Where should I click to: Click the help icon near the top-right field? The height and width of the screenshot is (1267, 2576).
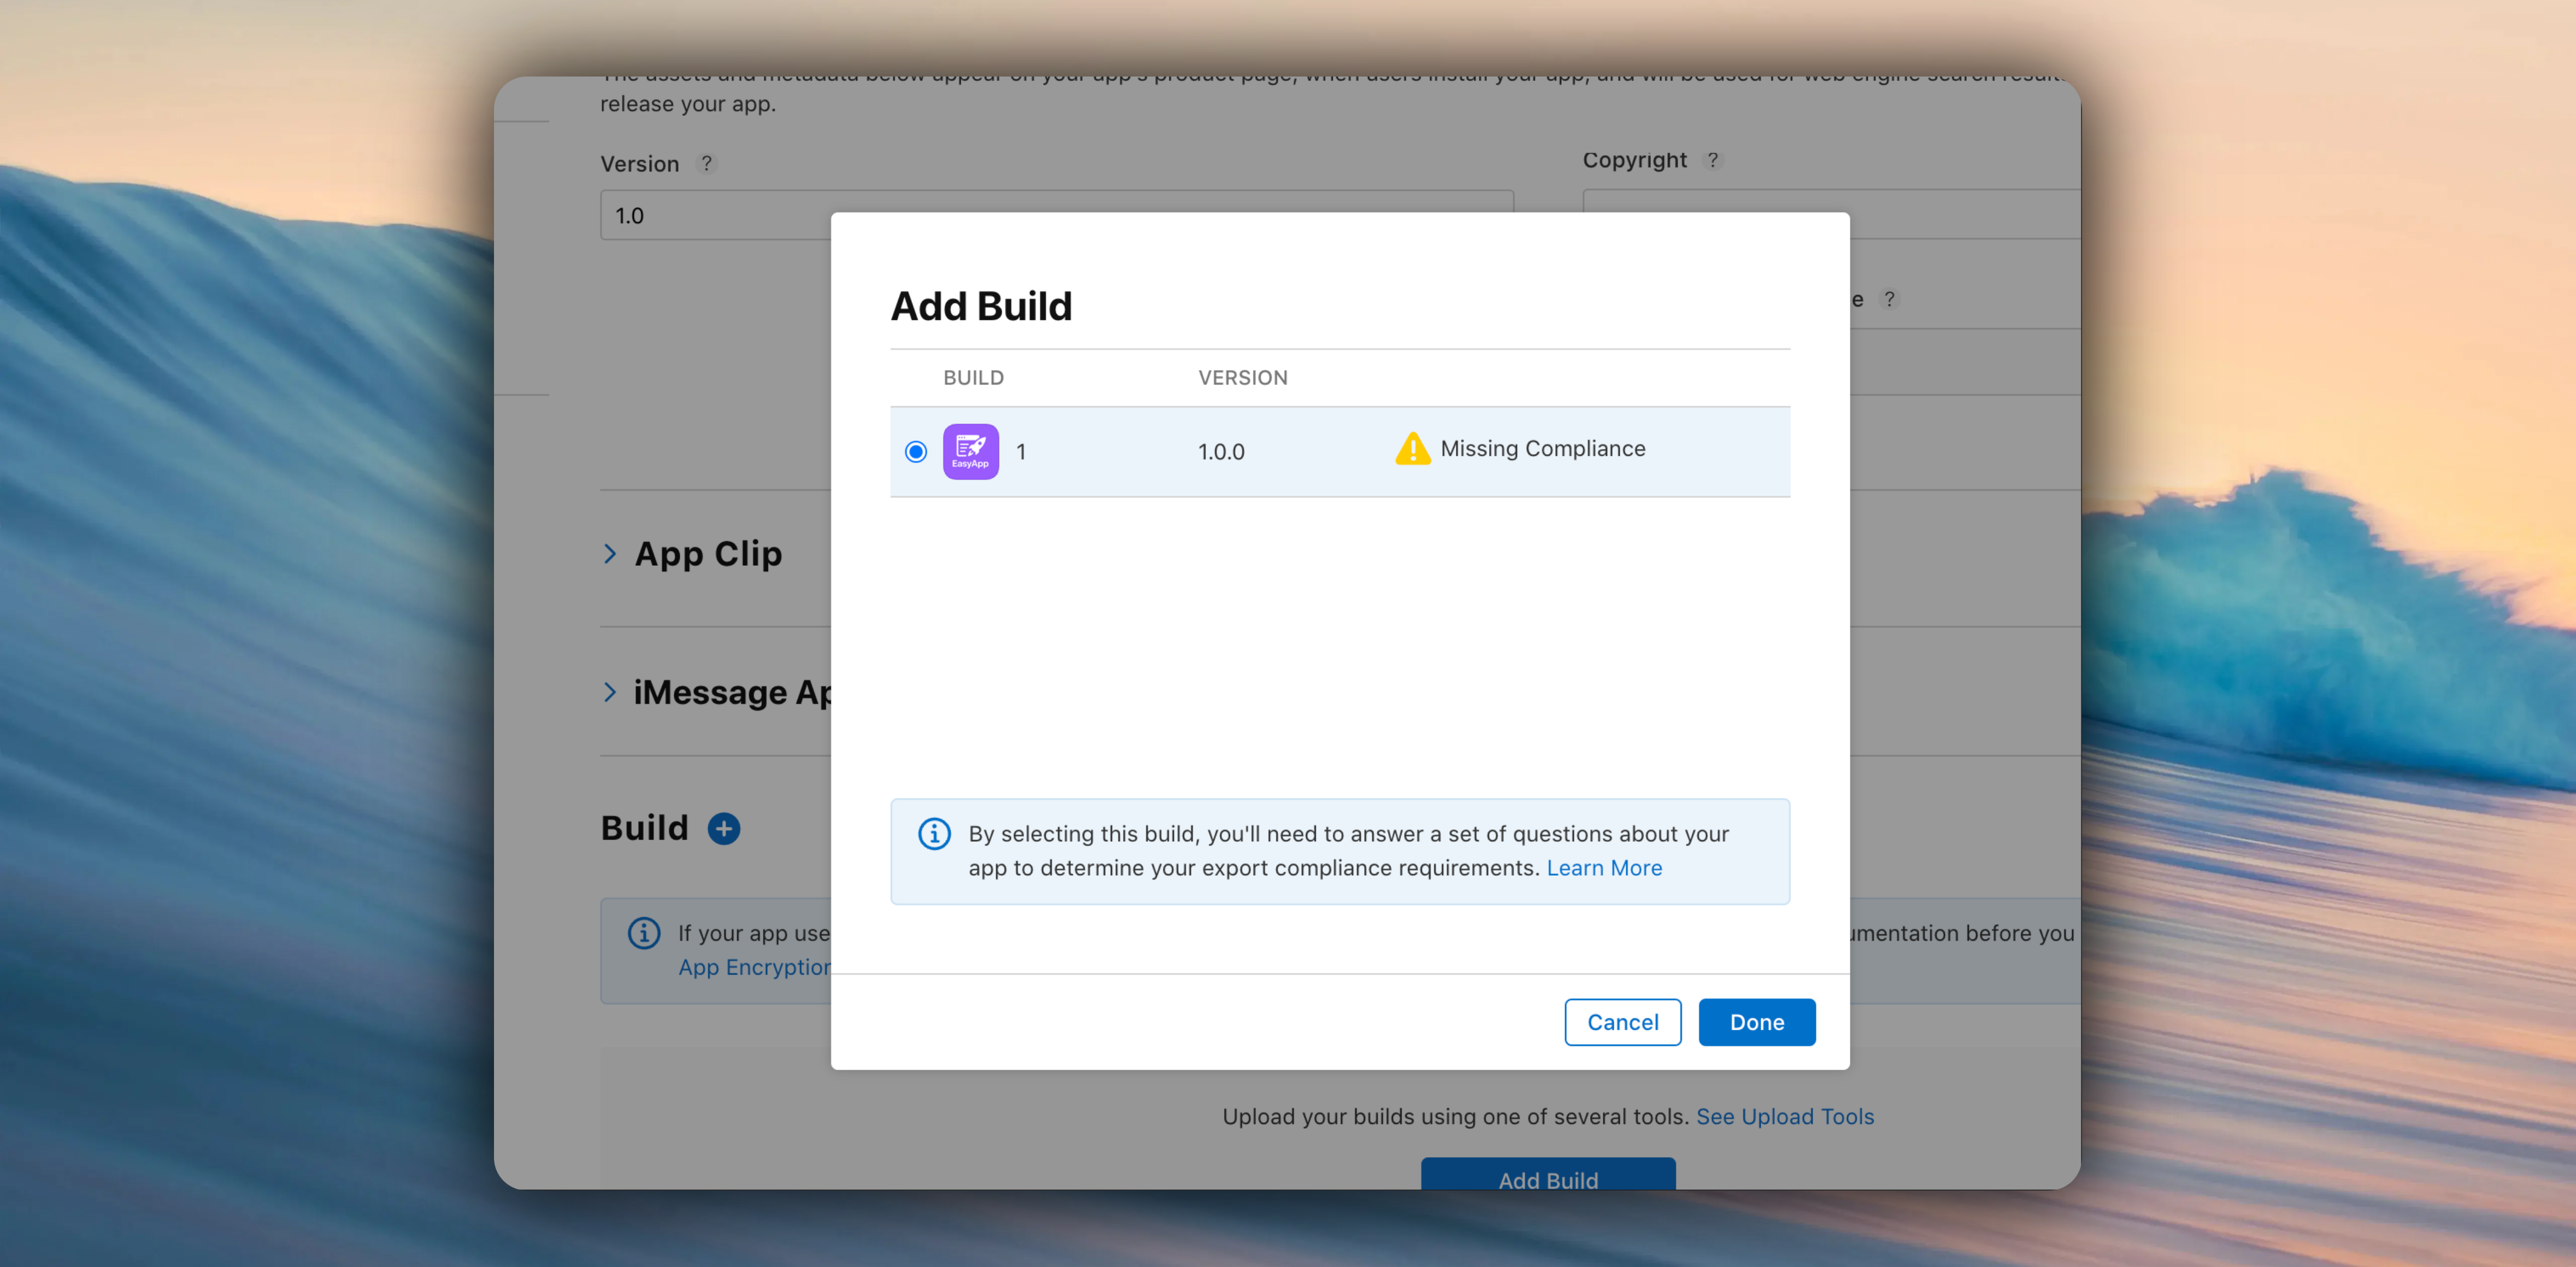pyautogui.click(x=1891, y=298)
